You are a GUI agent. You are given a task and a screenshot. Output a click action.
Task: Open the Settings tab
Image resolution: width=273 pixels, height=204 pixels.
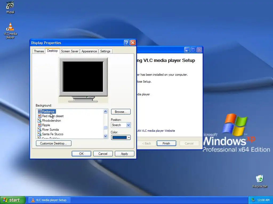[105, 51]
